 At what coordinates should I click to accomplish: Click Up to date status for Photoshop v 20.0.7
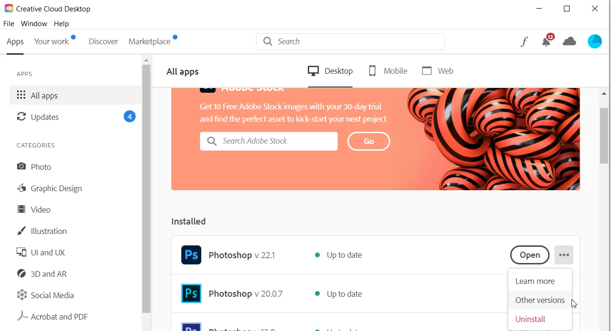[344, 294]
